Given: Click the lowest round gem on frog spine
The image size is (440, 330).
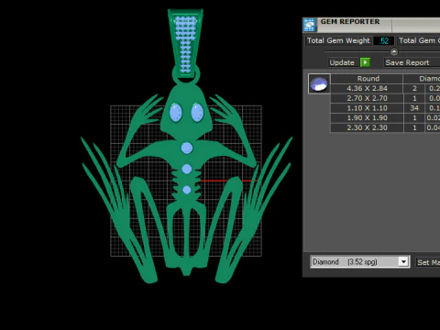Looking at the screenshot, I should [x=187, y=190].
